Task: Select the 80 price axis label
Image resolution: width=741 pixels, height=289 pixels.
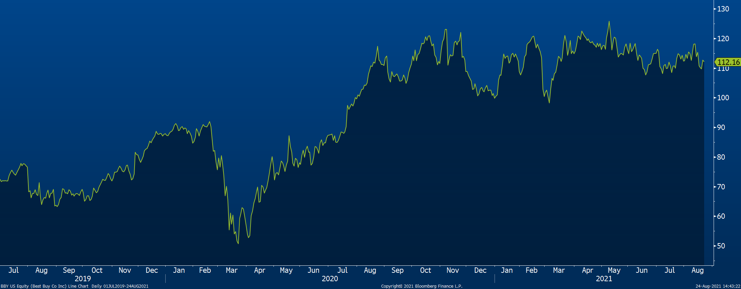Action: [x=721, y=157]
